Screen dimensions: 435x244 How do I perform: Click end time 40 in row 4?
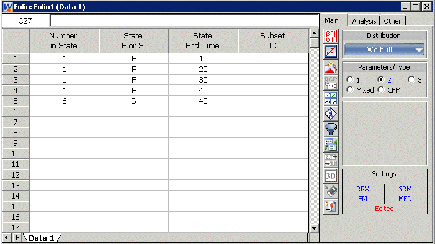(203, 91)
